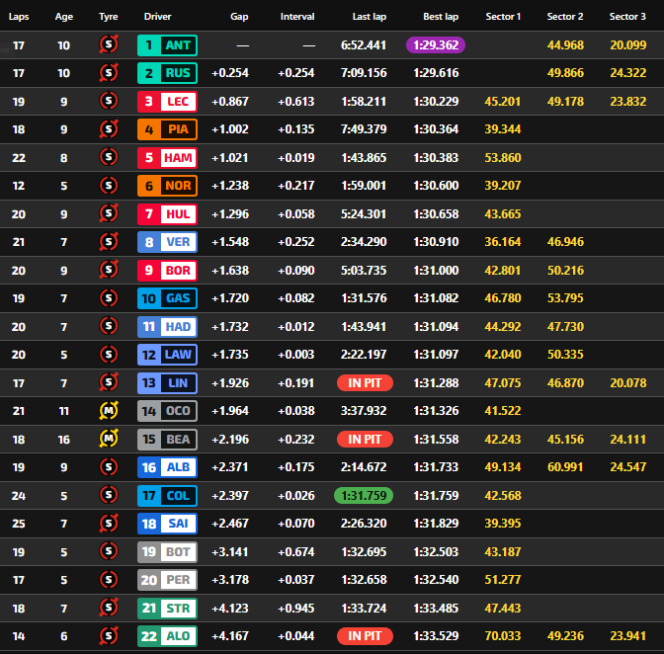Click the tyre icon for STR
The width and height of the screenshot is (664, 654).
pyautogui.click(x=109, y=609)
